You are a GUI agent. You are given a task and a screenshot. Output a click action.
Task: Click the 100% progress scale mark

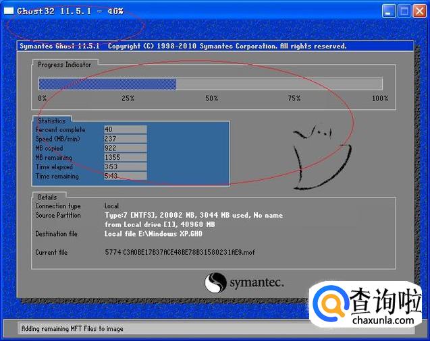coord(380,98)
